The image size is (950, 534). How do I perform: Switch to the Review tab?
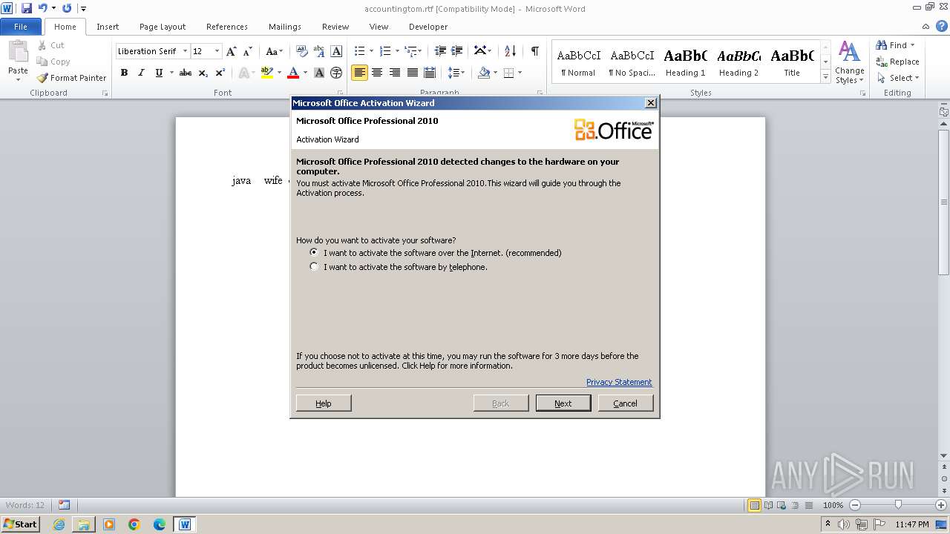click(335, 27)
